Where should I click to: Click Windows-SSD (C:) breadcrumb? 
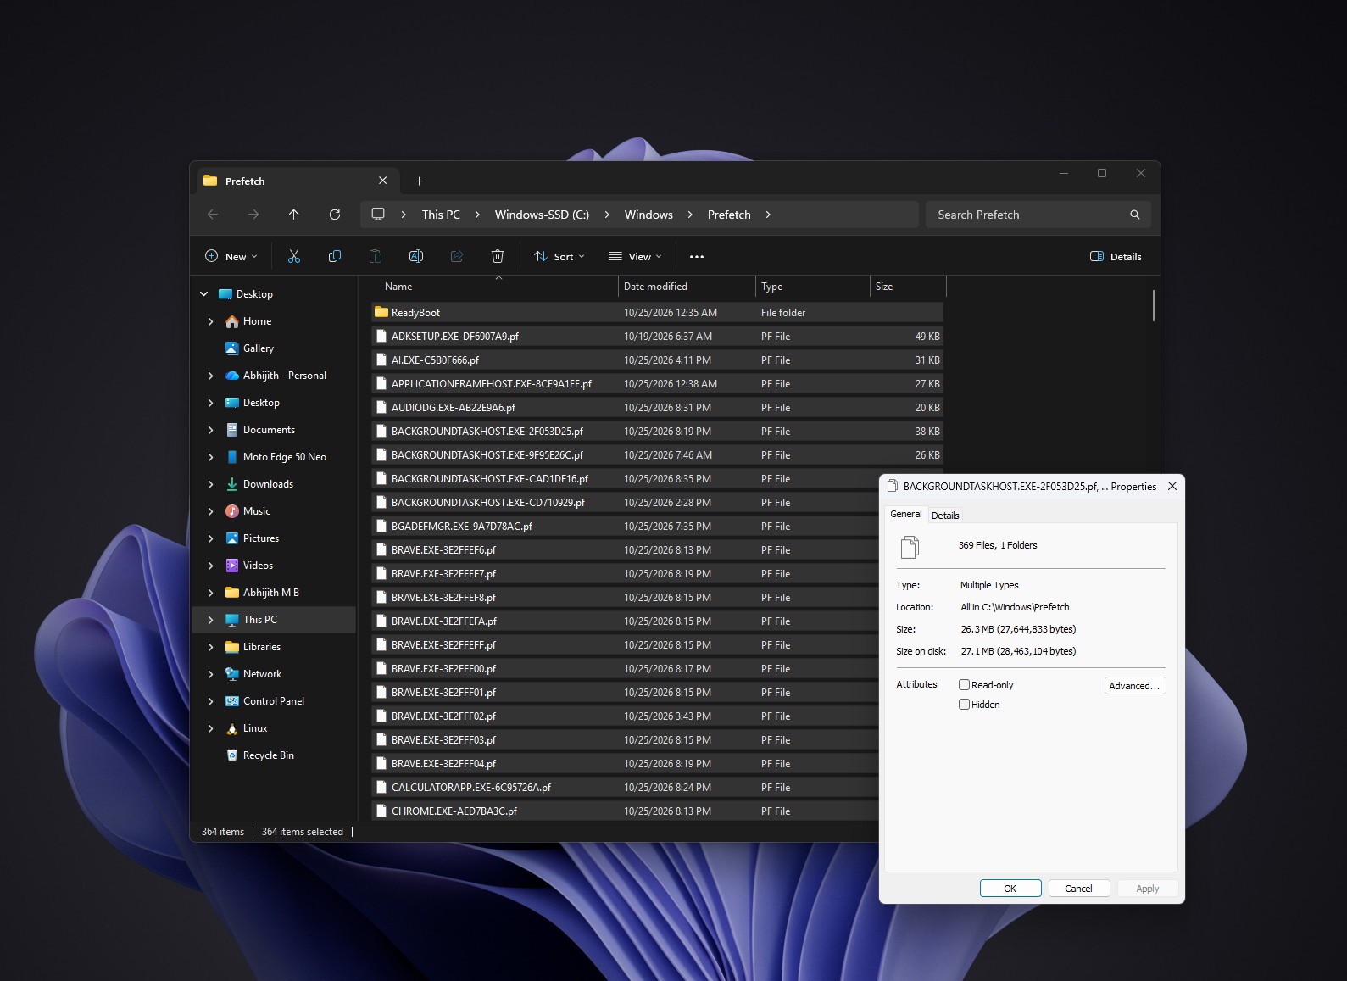[542, 215]
